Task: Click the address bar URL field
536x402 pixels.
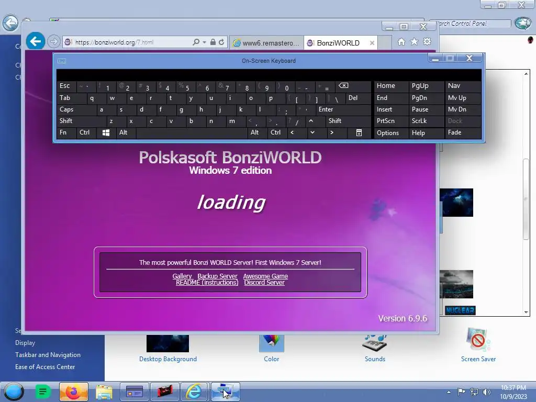Action: (127, 42)
